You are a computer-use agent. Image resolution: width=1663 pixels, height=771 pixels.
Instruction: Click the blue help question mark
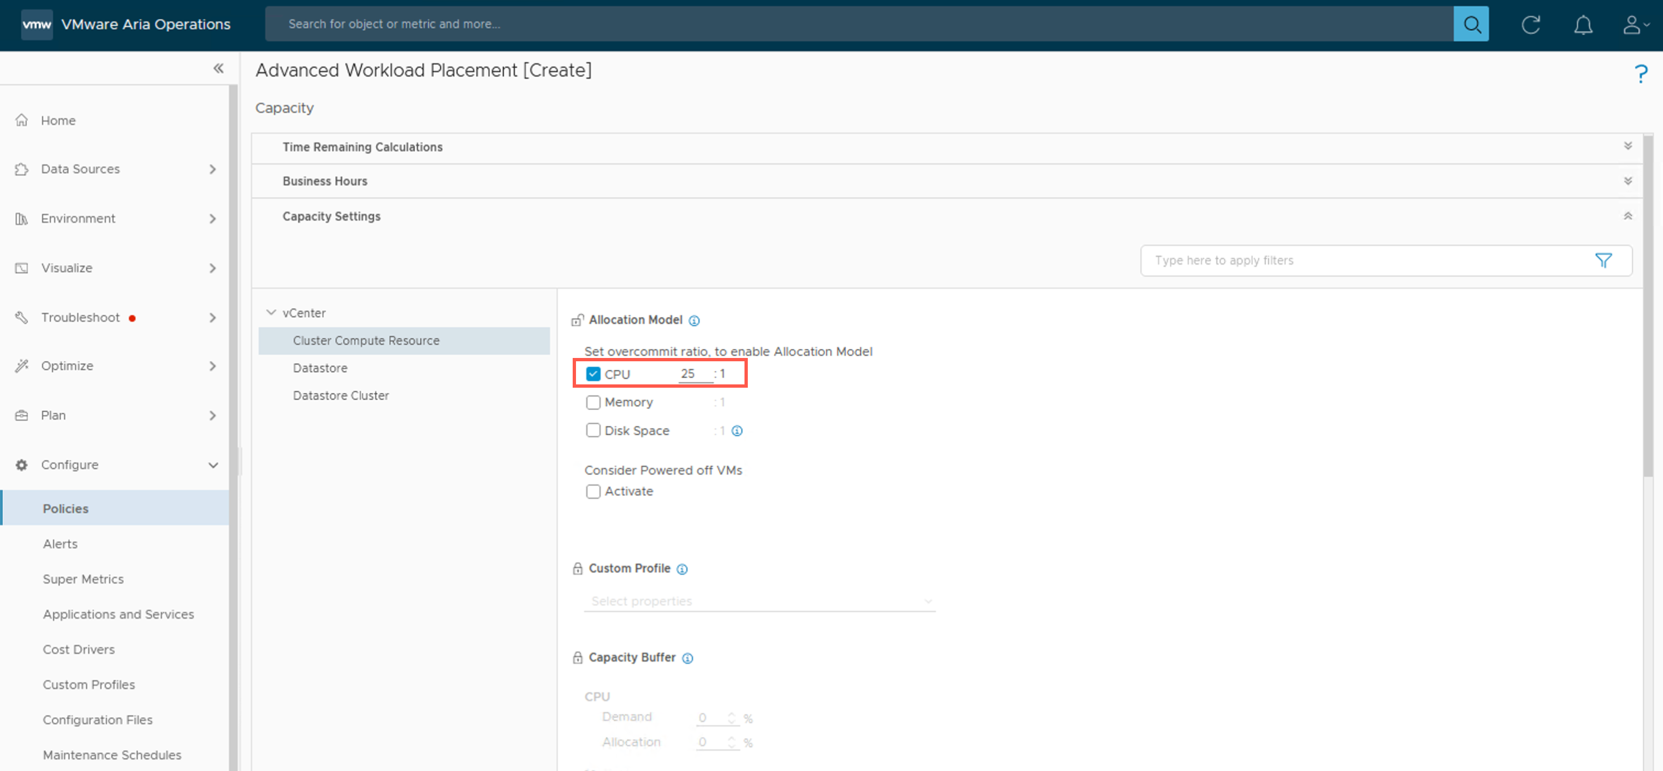(x=1640, y=74)
